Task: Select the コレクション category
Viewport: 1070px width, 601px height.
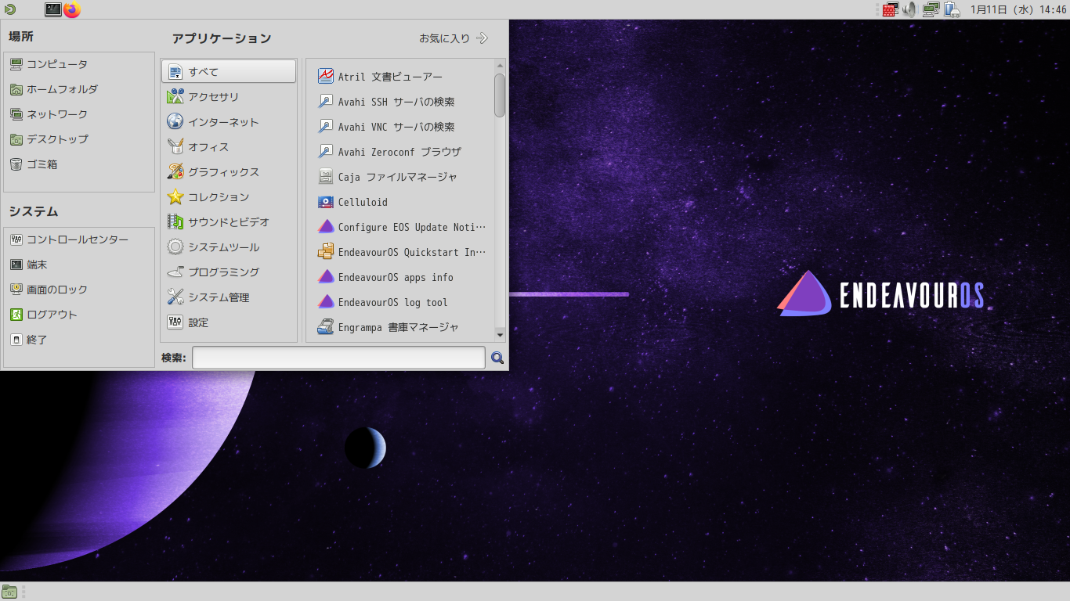Action: pos(229,197)
